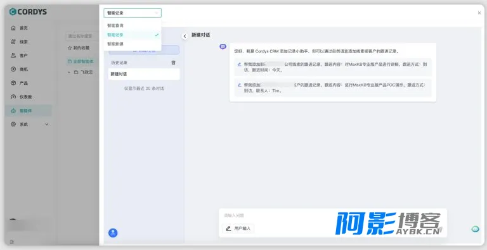Expand the 系统 menu chevron
This screenshot has width=487, height=250.
pyautogui.click(x=46, y=125)
